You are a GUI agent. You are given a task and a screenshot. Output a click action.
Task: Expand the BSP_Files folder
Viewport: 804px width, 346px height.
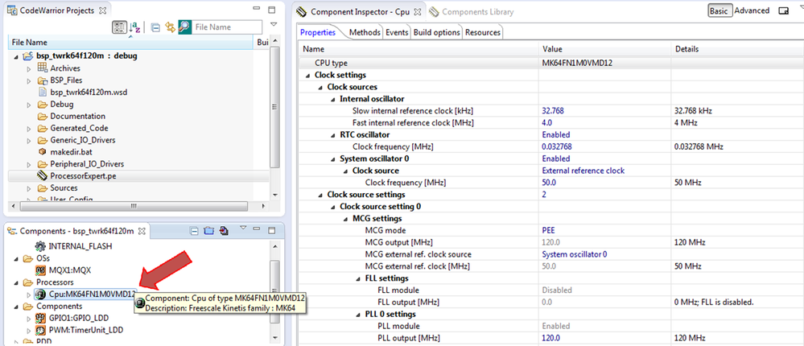[x=29, y=80]
